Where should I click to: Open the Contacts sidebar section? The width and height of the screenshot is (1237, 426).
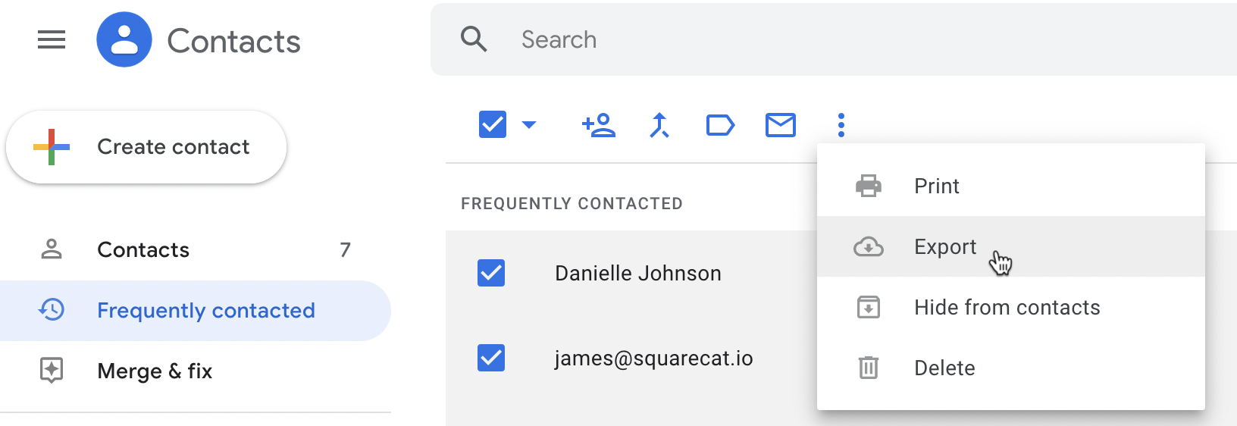click(143, 249)
